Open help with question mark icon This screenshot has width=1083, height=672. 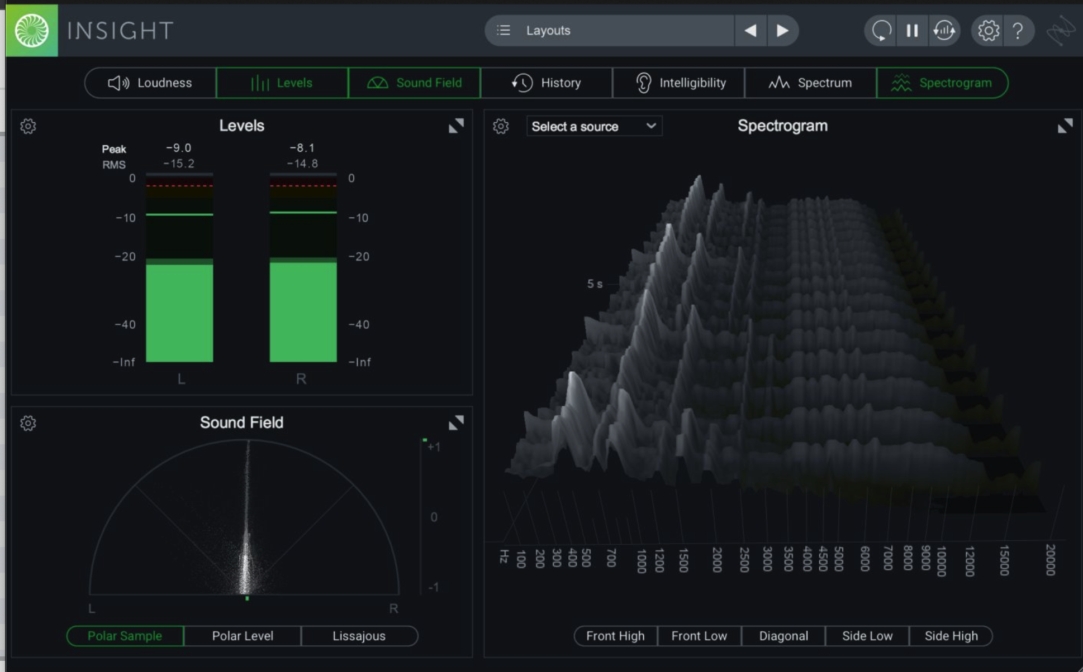pos(1018,30)
